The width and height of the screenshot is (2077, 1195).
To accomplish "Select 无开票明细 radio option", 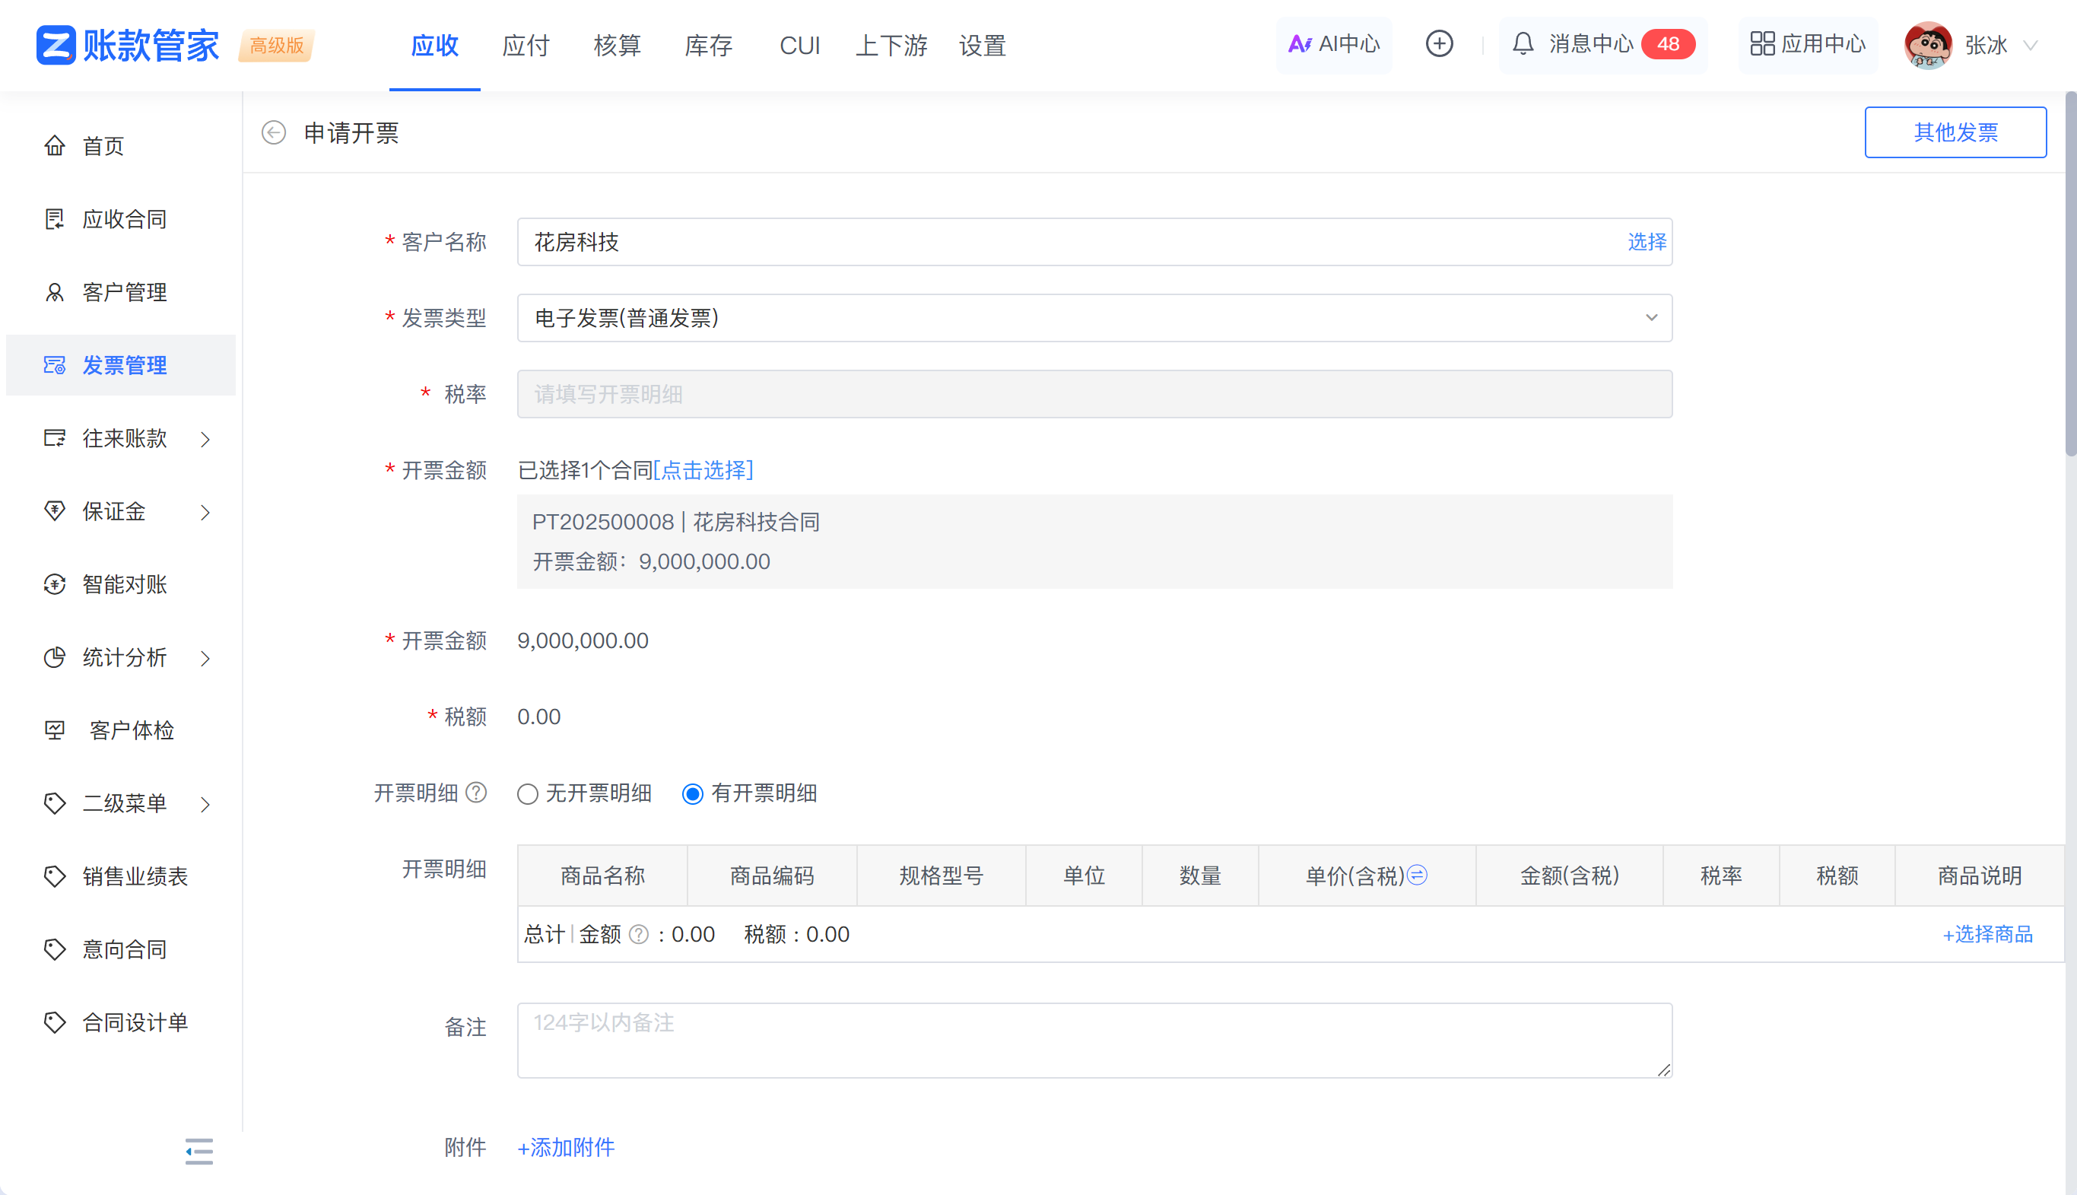I will click(x=528, y=793).
